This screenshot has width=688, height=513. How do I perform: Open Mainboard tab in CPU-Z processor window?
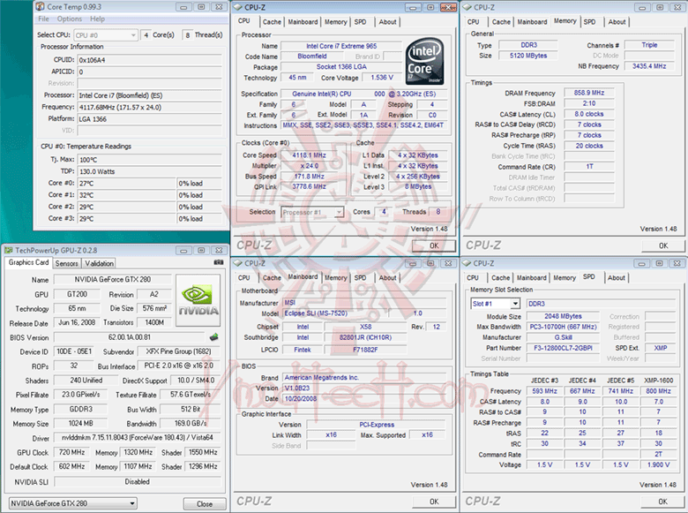pyautogui.click(x=303, y=22)
